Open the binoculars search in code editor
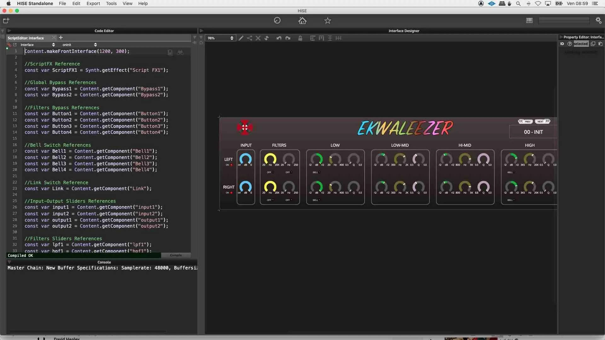Image resolution: width=605 pixels, height=340 pixels. pos(180,53)
